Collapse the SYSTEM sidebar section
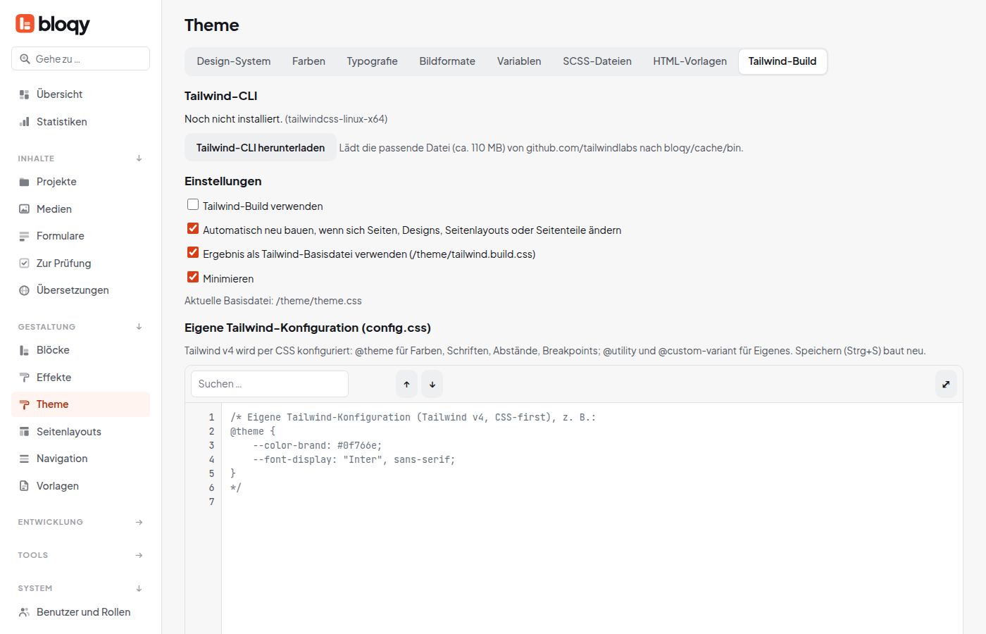This screenshot has height=634, width=986. (x=139, y=588)
